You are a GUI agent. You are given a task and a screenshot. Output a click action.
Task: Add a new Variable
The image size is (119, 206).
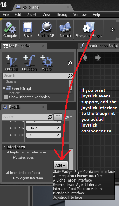(11, 63)
